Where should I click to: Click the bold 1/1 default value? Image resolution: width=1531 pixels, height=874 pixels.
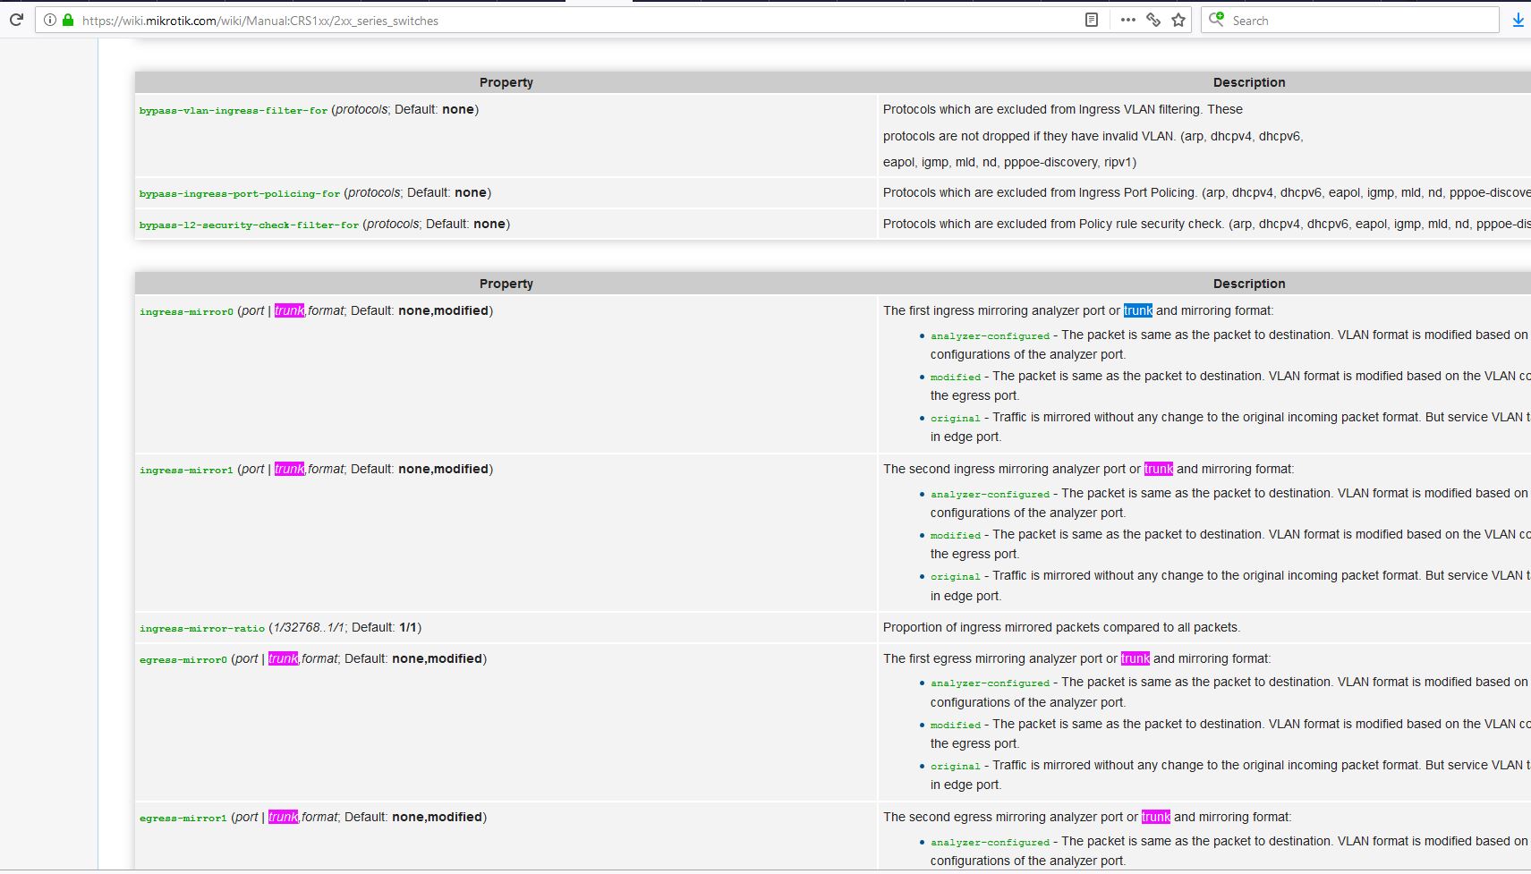[408, 627]
